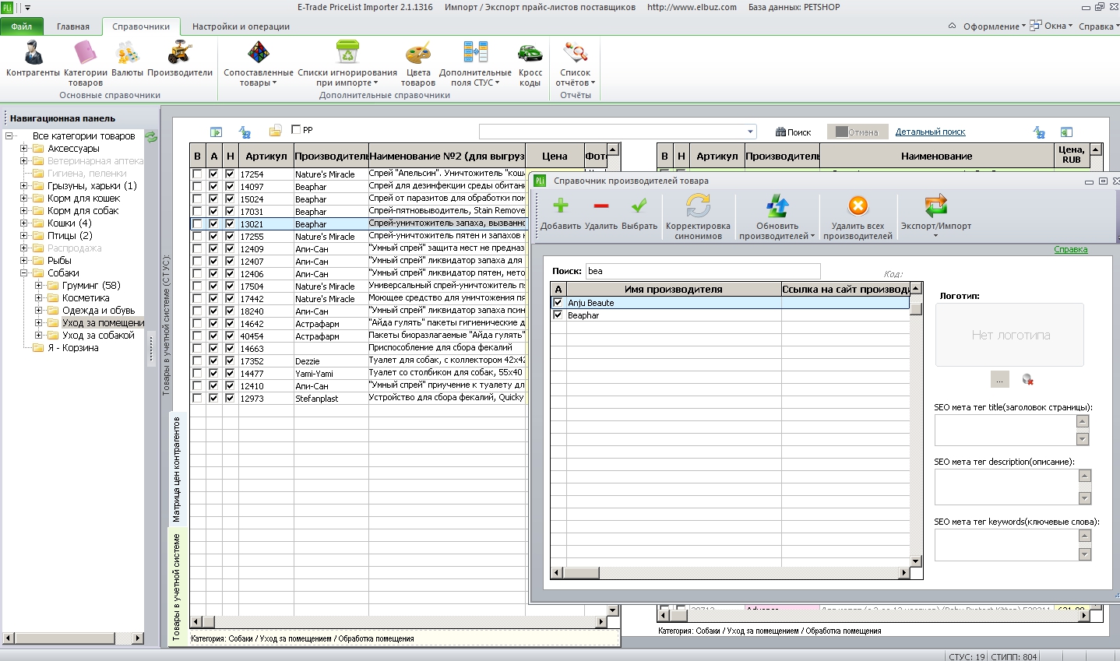Screen dimensions: 1120x661
Task: Open Дополнительные поля СТУС
Action: point(475,64)
